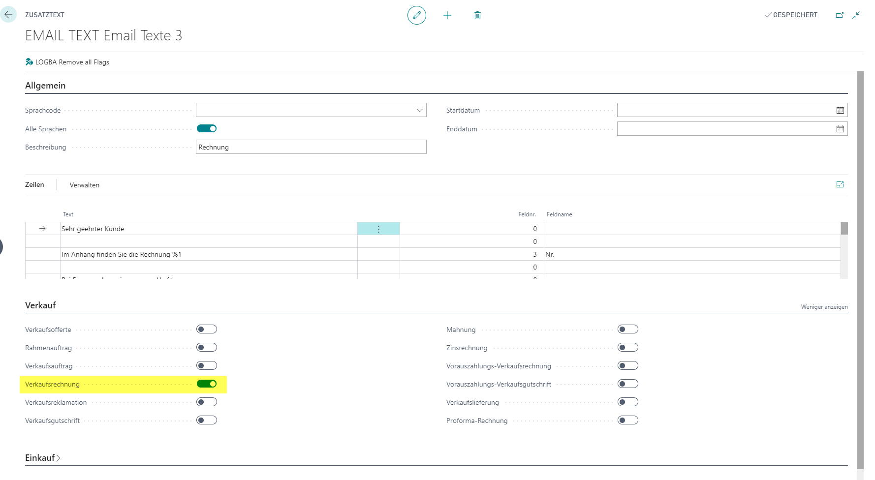
Task: Open the Zeilen tab
Action: click(34, 184)
